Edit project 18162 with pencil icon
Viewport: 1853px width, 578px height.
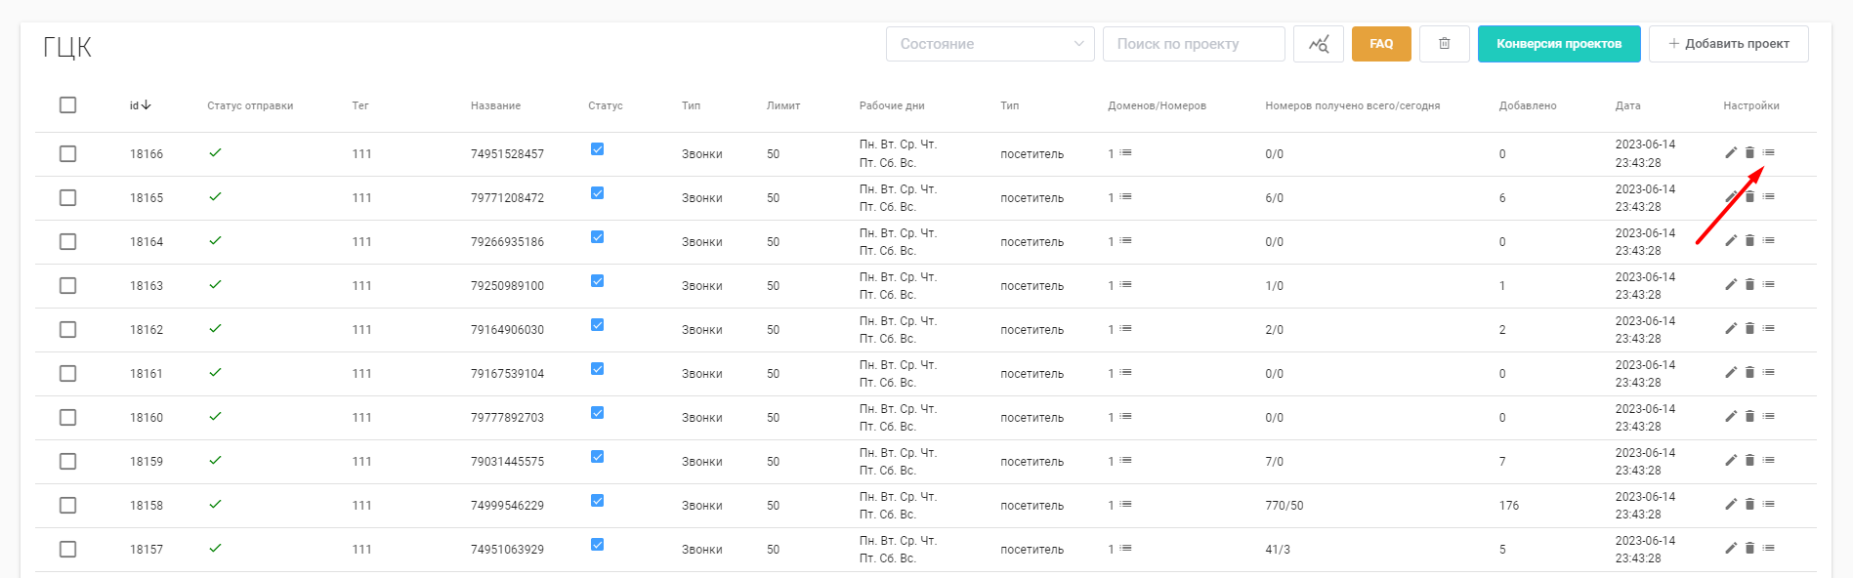(x=1731, y=328)
